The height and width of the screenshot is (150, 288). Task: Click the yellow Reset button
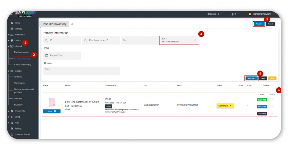(272, 78)
